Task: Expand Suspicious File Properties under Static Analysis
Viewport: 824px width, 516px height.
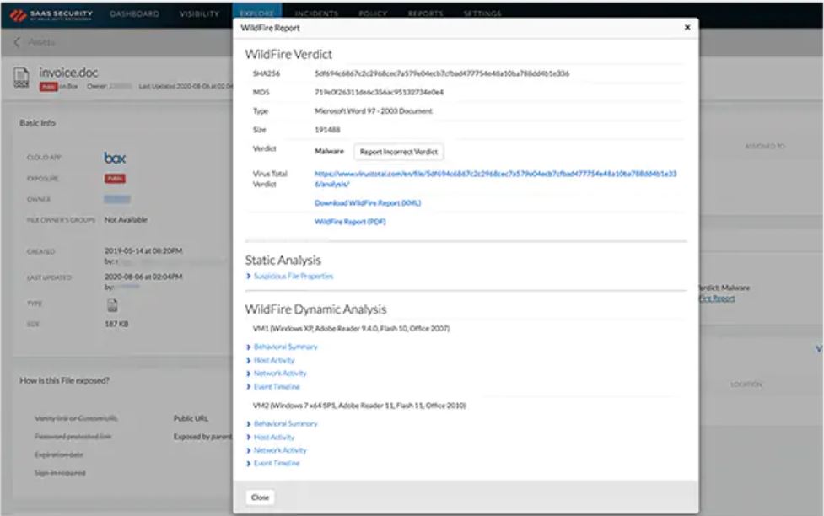Action: point(292,275)
